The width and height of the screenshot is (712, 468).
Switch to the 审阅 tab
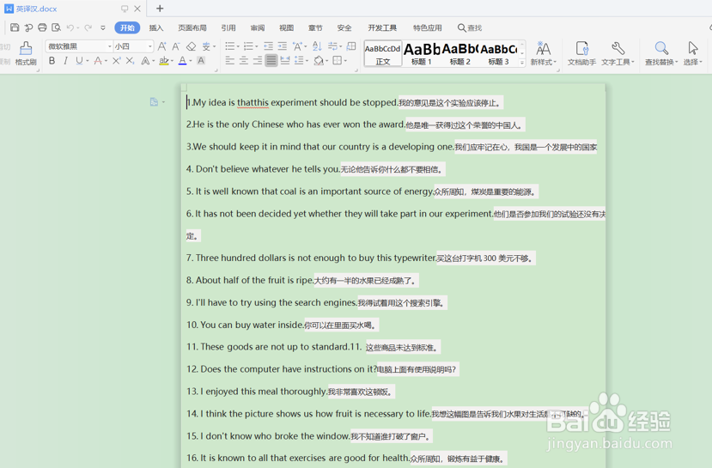tap(258, 28)
